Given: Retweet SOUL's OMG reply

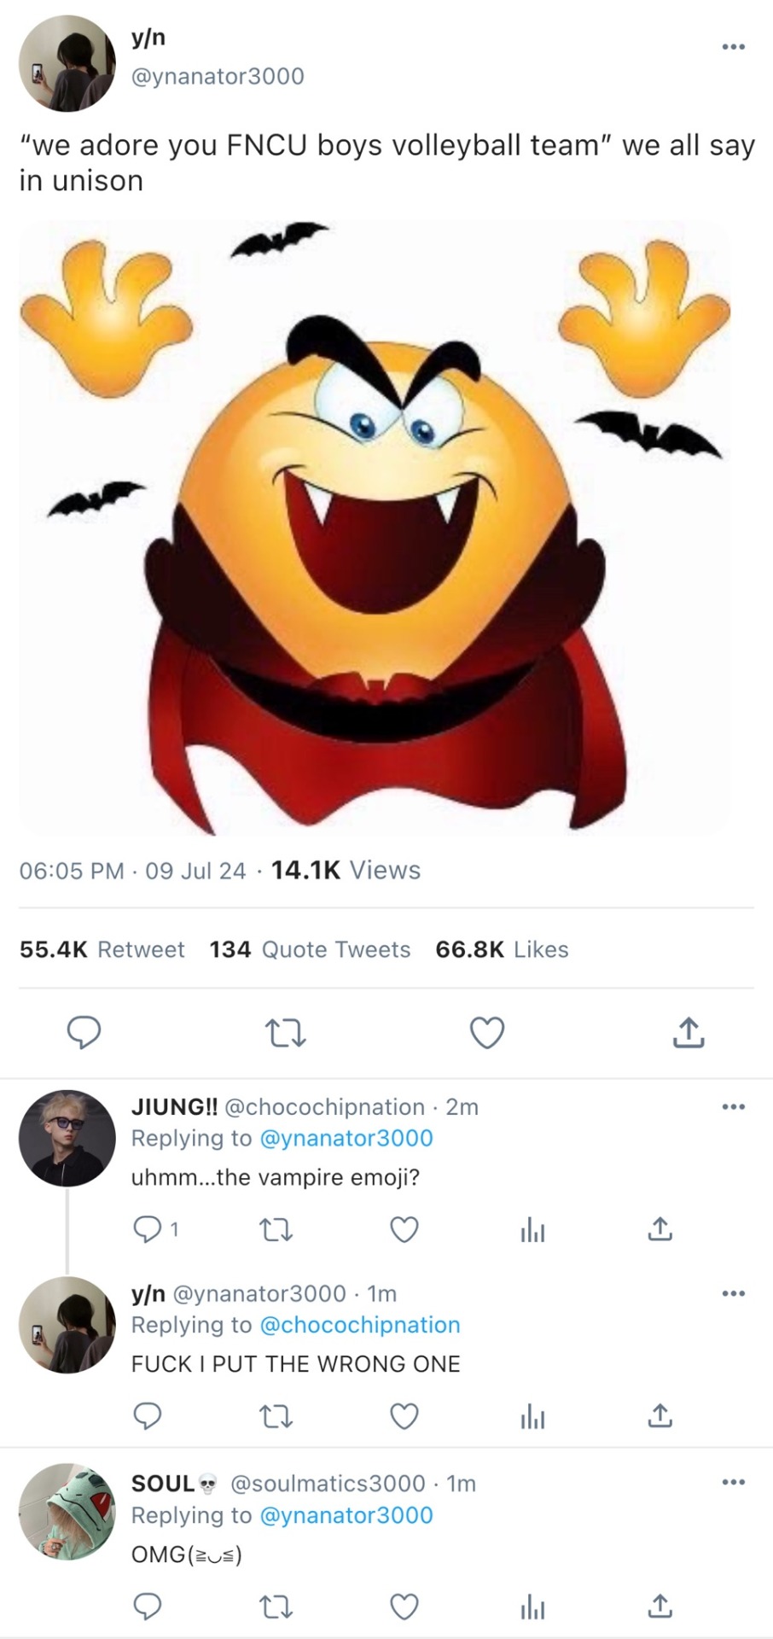Looking at the screenshot, I should (275, 1607).
